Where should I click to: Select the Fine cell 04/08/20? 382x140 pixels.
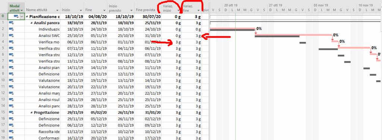95,16
